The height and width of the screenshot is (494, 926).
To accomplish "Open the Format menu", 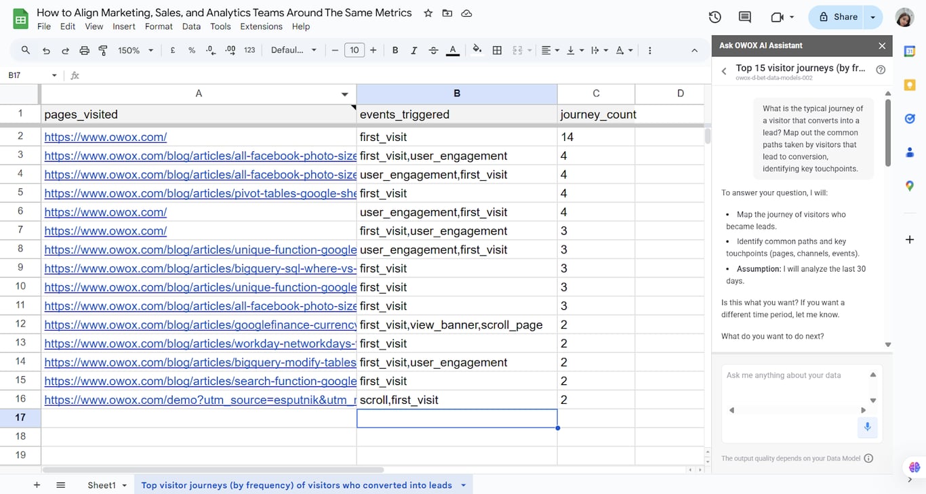I will pos(159,26).
